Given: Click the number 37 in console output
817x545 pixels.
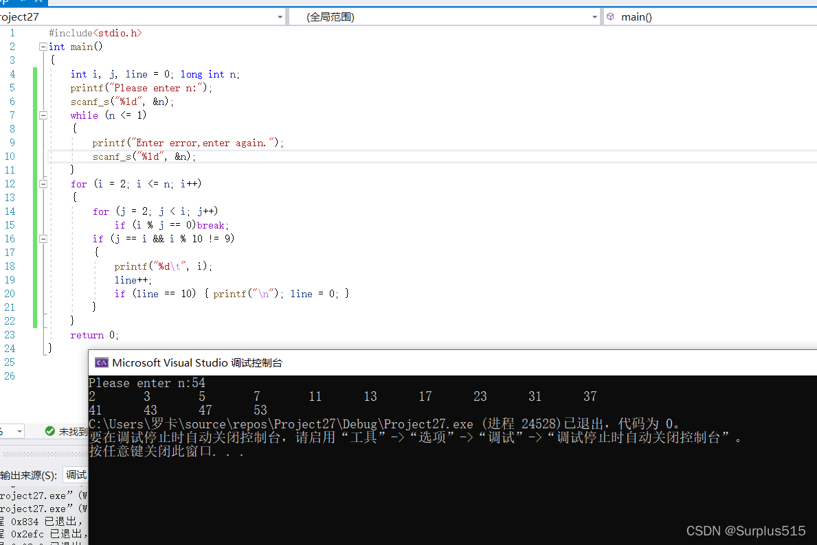Looking at the screenshot, I should (590, 396).
